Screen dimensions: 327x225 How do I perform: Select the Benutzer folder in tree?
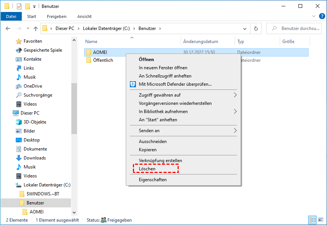click(x=36, y=203)
